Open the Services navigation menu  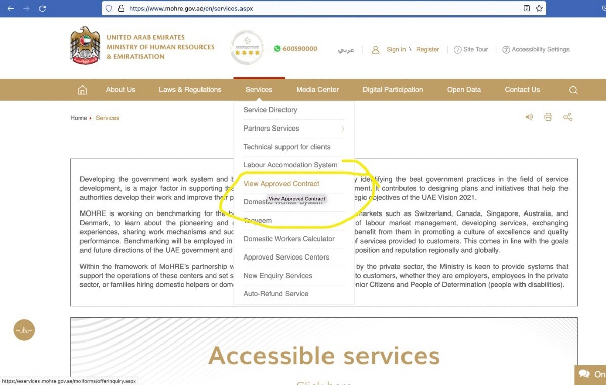(259, 90)
